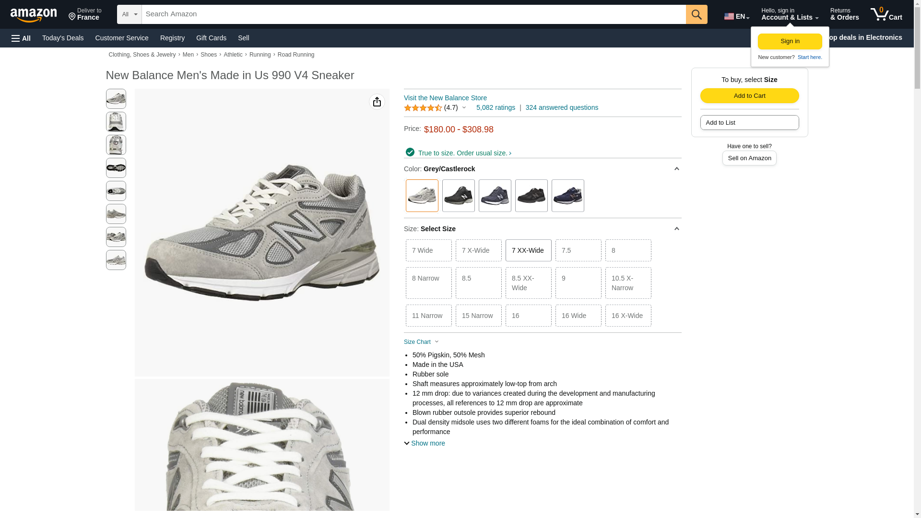Click into the Search Amazon field

(413, 14)
